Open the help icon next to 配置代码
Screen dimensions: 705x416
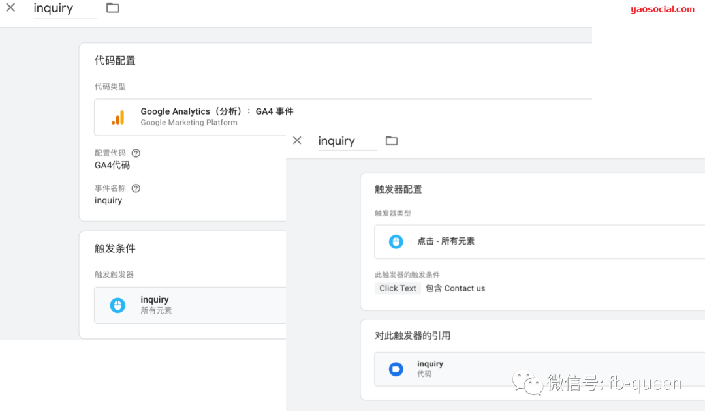[x=135, y=153]
